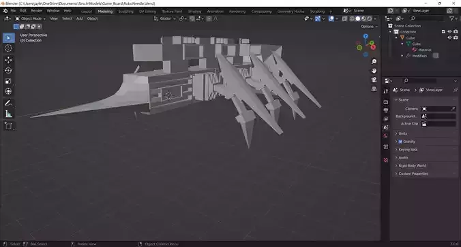Screen dimensions: 461x247
Task: Disable Cube in renders via camera icon
Action: pyautogui.click(x=456, y=38)
